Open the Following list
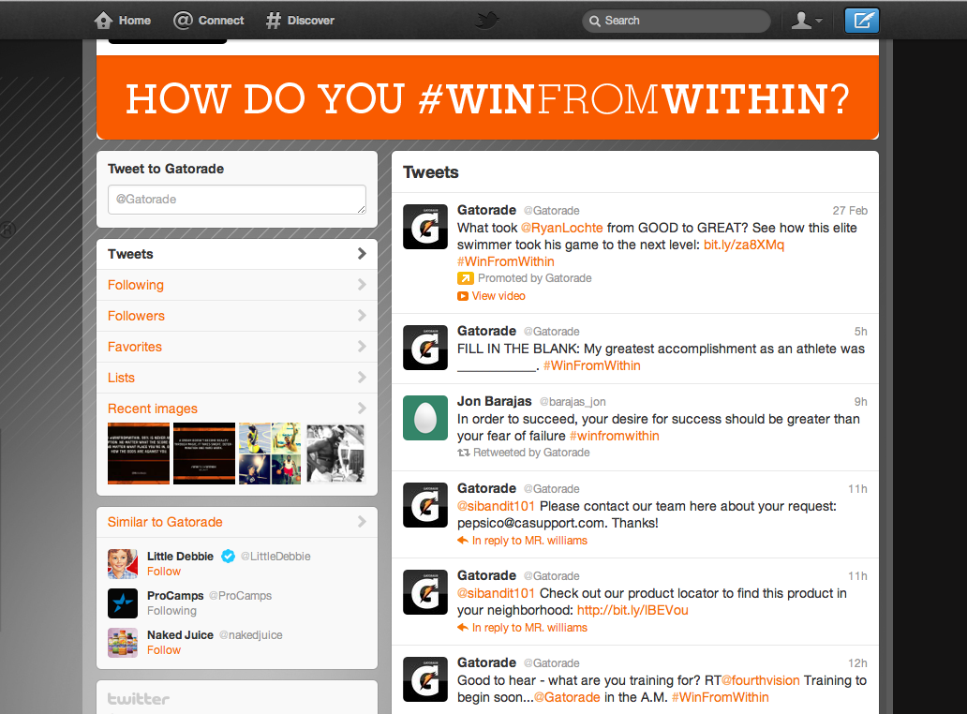Screen dimensions: 967x714 237,285
